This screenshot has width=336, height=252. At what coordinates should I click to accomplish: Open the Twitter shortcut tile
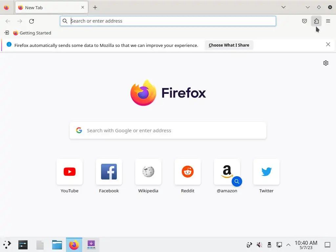(x=266, y=172)
